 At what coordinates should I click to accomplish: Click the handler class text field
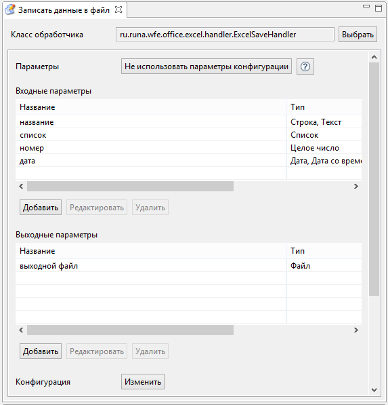(225, 35)
